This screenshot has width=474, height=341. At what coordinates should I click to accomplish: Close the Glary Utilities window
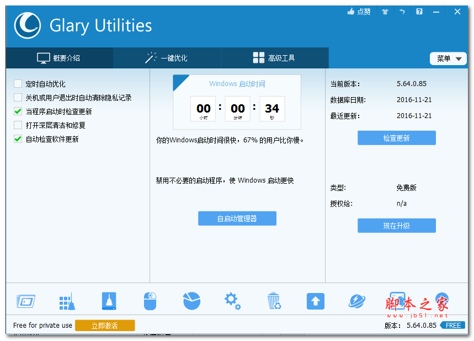tap(457, 12)
